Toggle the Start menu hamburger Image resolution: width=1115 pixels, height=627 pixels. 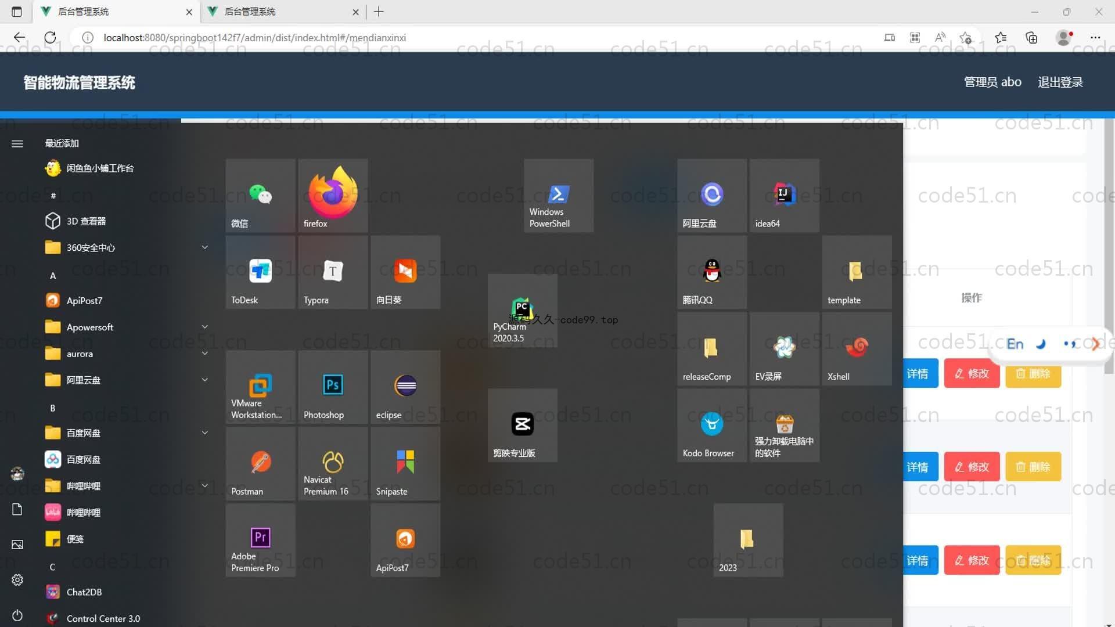pos(17,143)
